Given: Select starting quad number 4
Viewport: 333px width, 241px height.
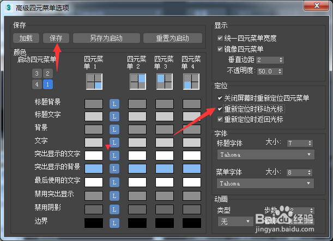Looking at the screenshot, I should click(37, 84).
